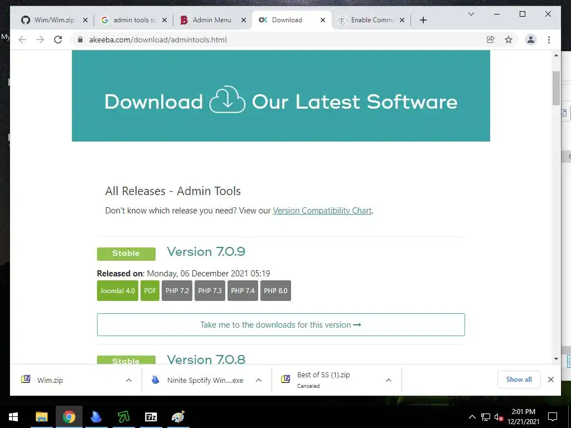Open the taskbar clock and date

pos(523,417)
